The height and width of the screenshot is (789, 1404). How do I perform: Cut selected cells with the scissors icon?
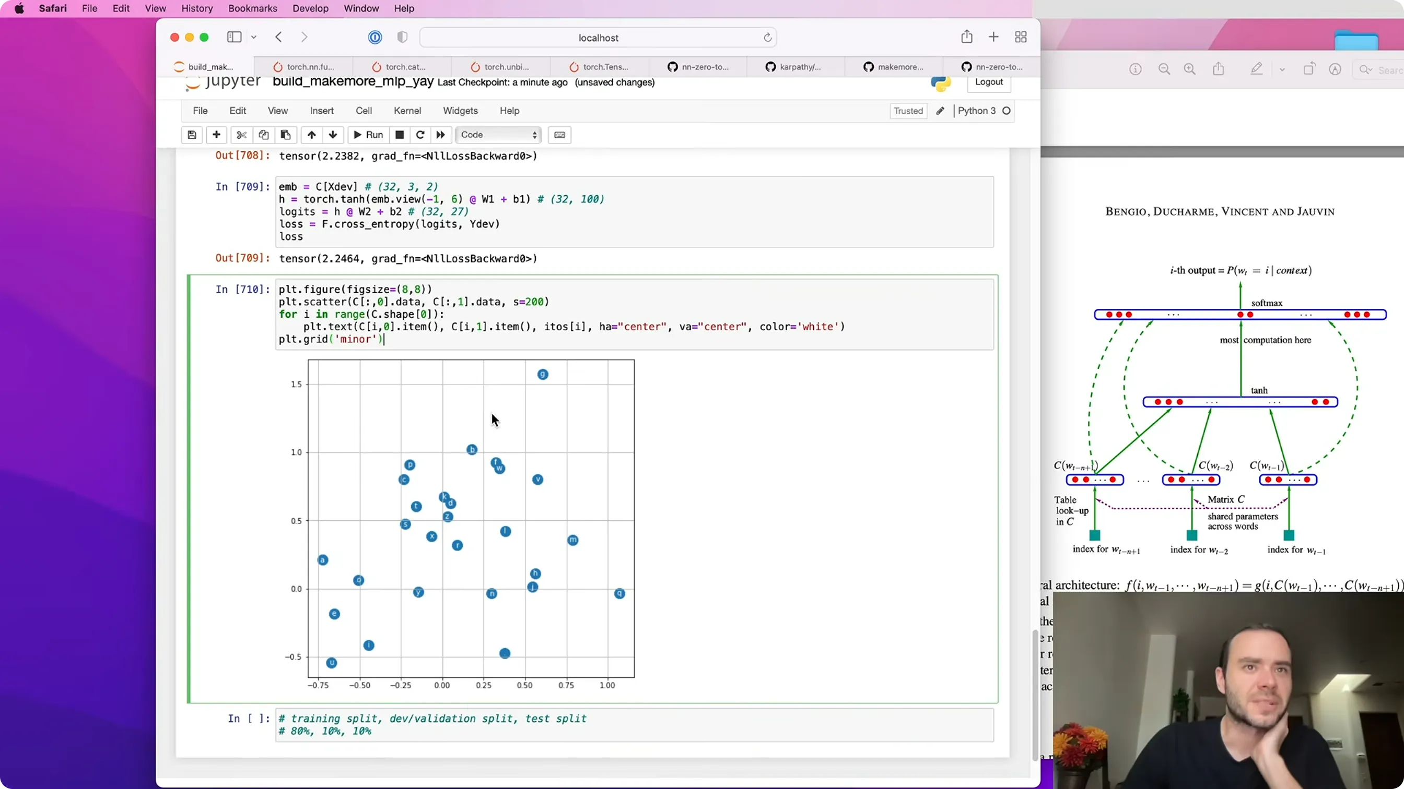(241, 135)
